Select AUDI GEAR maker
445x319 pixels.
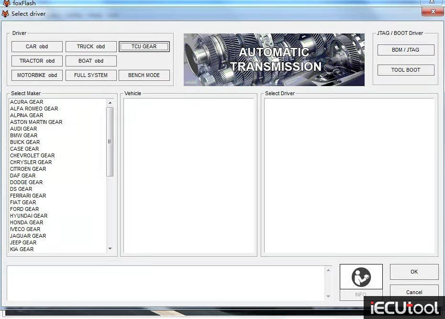click(23, 129)
